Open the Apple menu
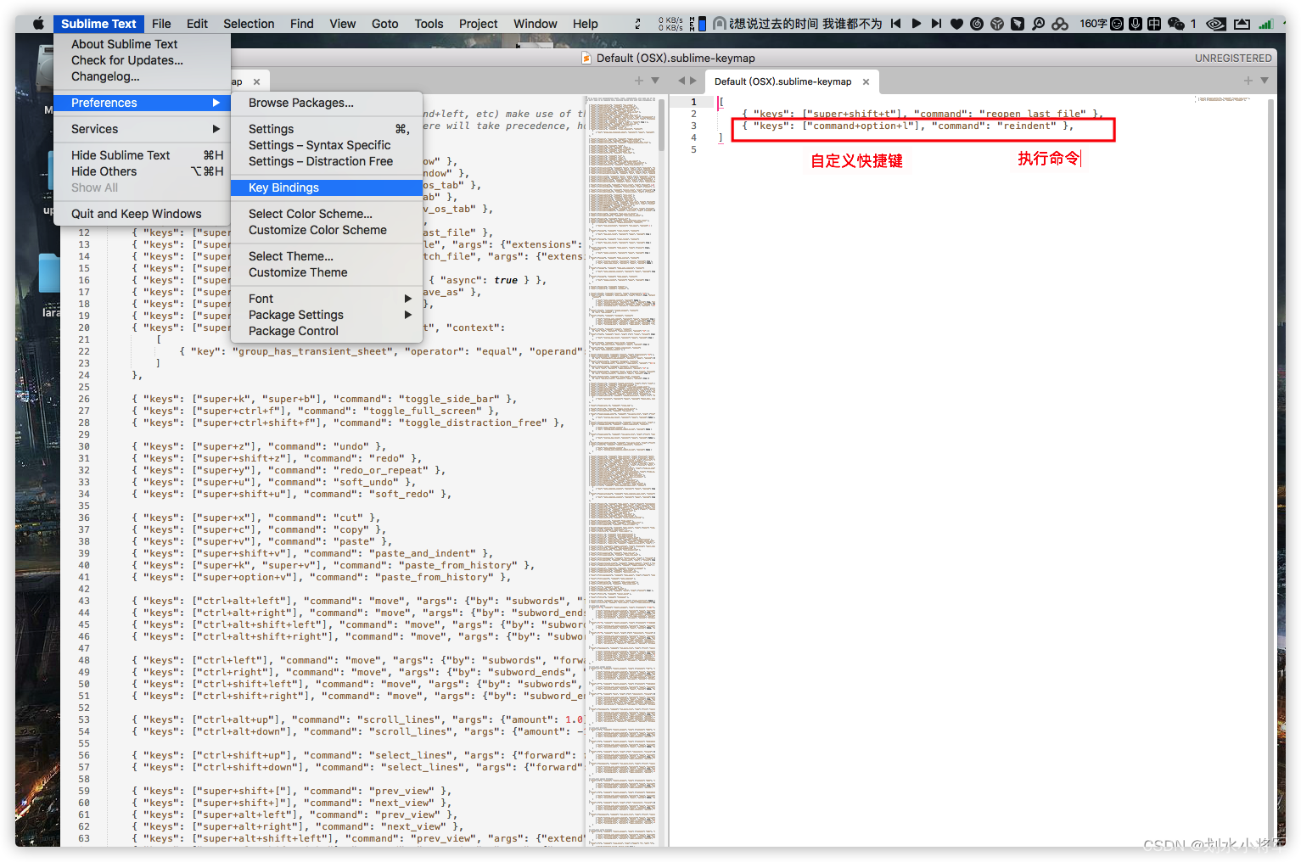Viewport: 1301px width, 862px height. (38, 24)
